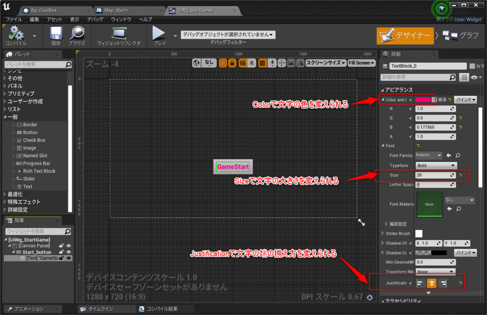Click the pink Color and Opacity swatch
487x315 pixels.
(x=425, y=100)
